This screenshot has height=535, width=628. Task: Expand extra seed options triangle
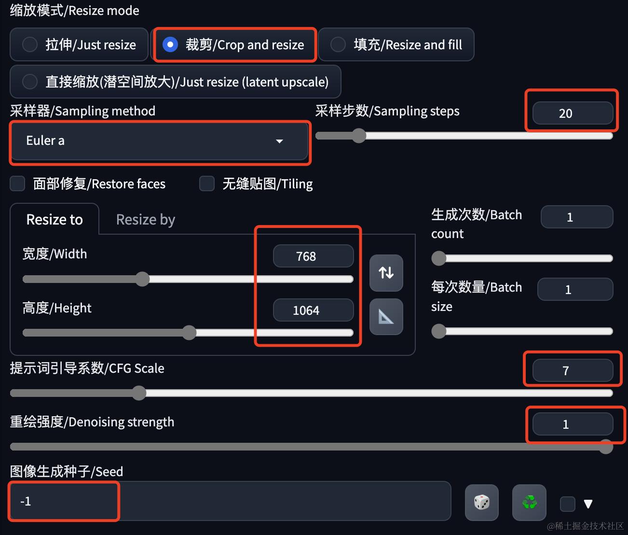[x=588, y=504]
